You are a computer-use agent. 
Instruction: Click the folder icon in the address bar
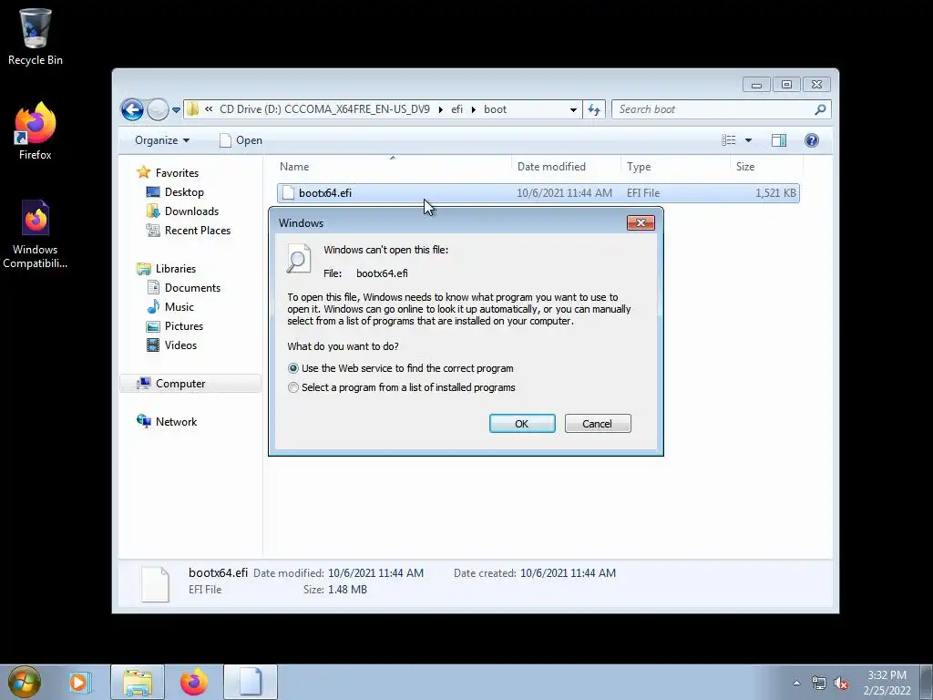pyautogui.click(x=192, y=109)
